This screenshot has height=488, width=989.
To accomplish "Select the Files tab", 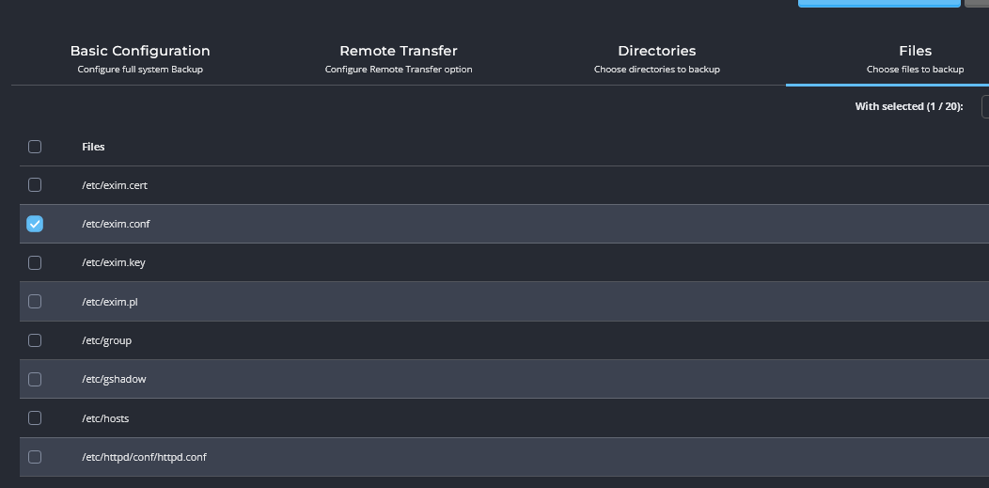I will [x=915, y=58].
